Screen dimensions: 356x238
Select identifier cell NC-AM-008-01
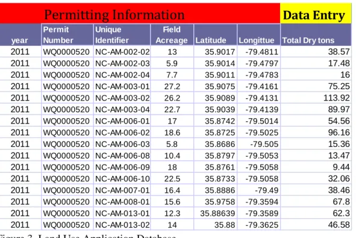point(122,202)
